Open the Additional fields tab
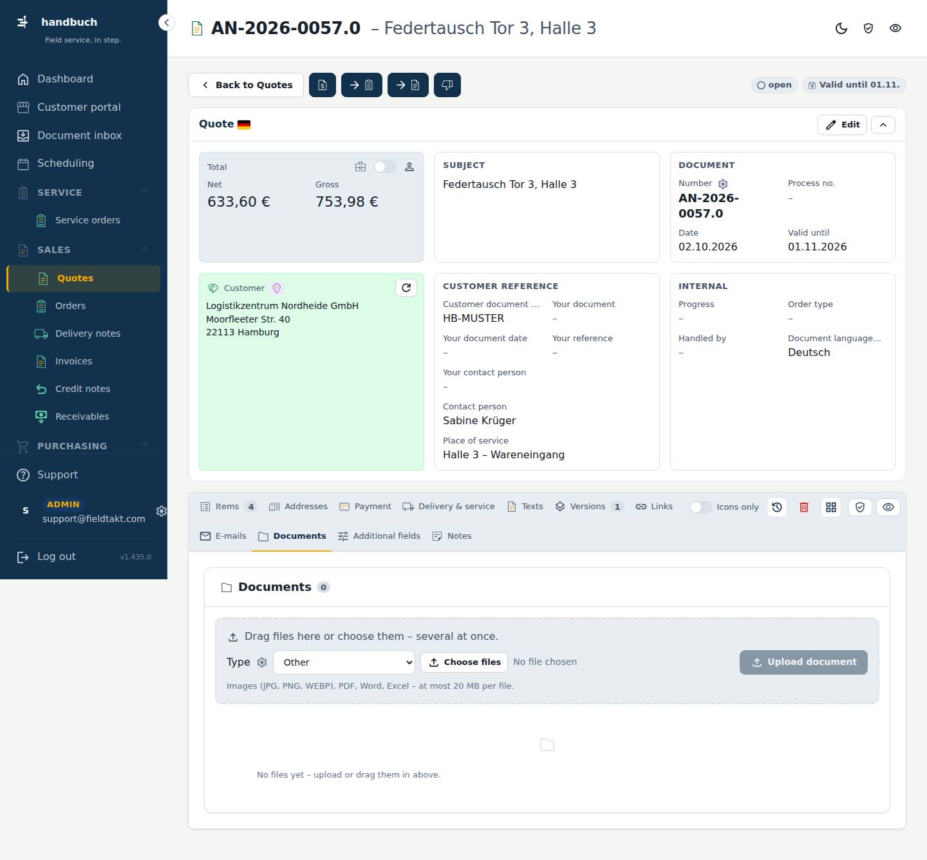This screenshot has height=860, width=927. [379, 536]
